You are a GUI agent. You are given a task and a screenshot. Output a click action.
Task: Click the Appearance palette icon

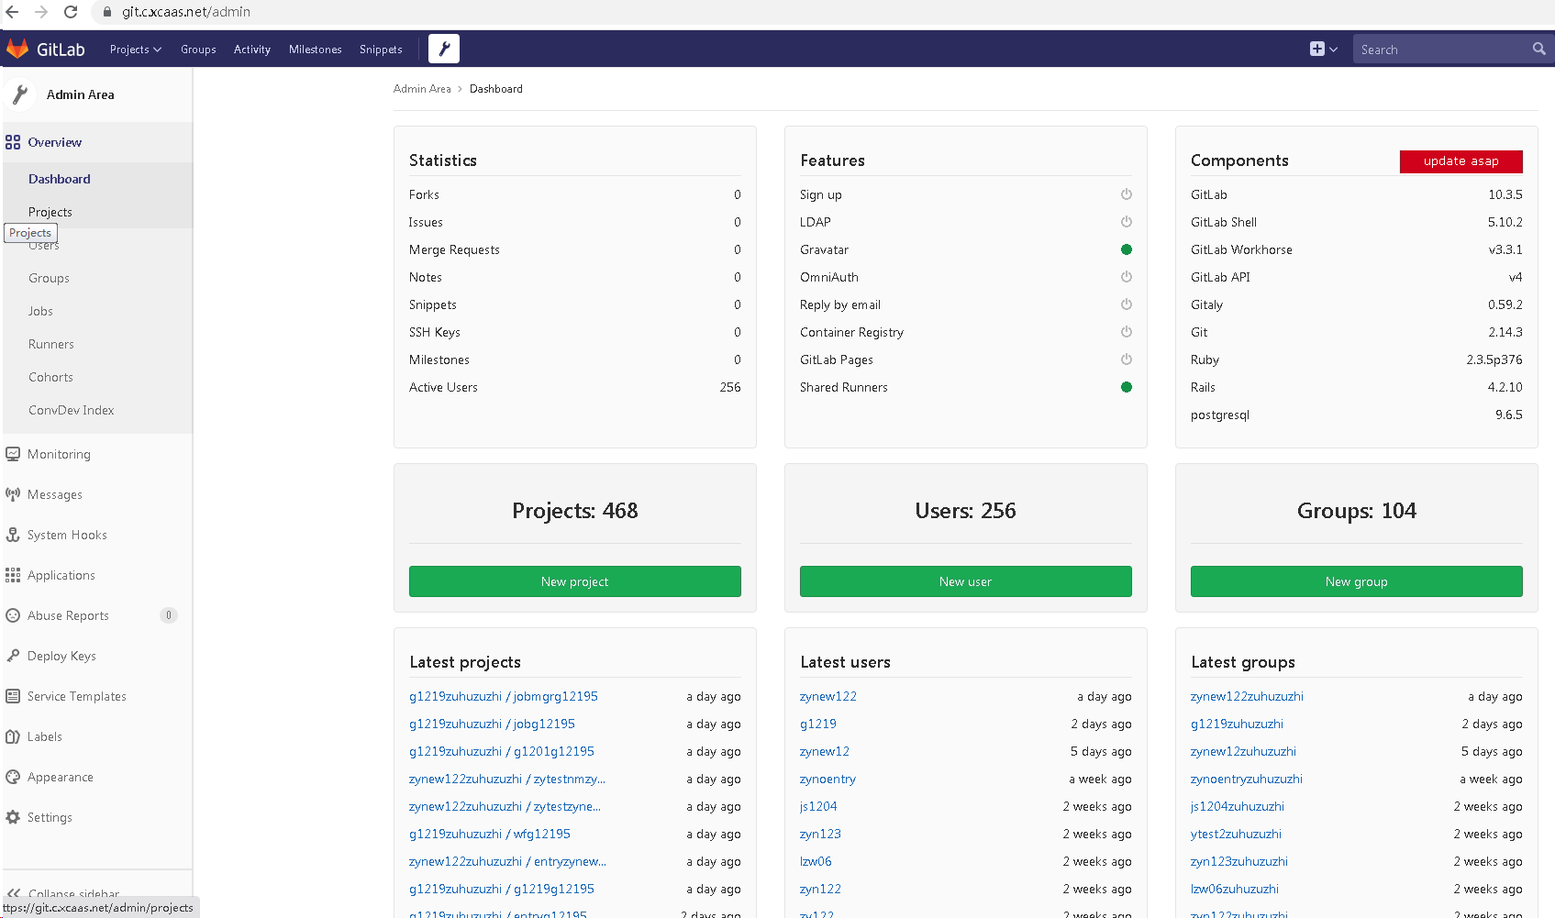(13, 777)
